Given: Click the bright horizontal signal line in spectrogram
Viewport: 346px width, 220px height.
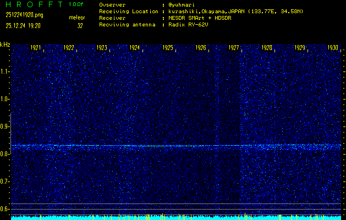Looking at the screenshot, I should click(176, 146).
